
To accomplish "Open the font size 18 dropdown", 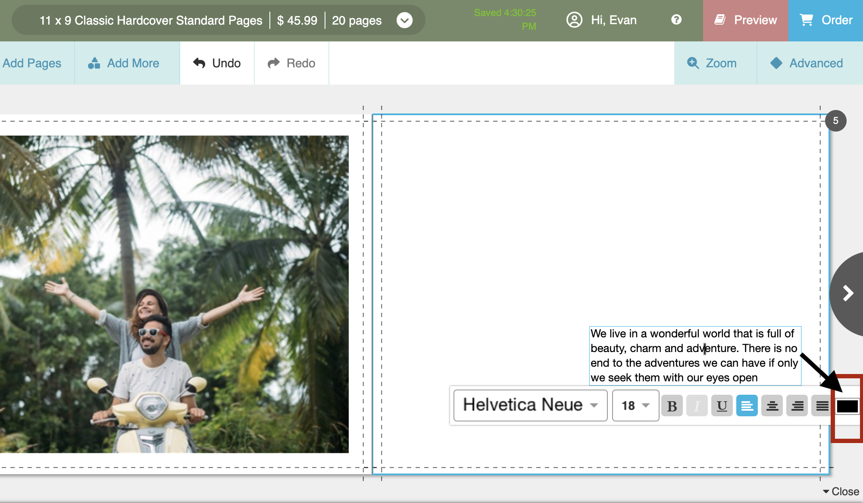I will tap(635, 406).
